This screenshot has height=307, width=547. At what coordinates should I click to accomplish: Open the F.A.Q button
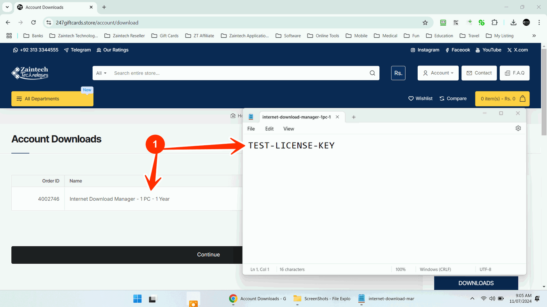515,73
